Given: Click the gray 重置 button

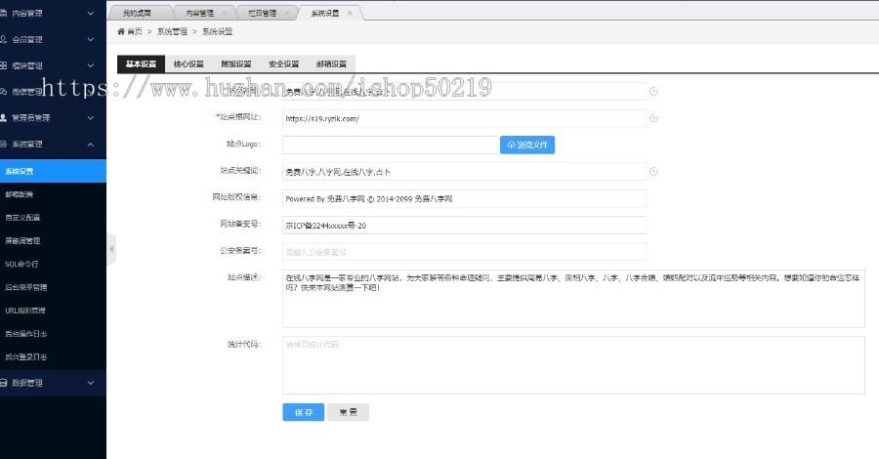Looking at the screenshot, I should [348, 412].
